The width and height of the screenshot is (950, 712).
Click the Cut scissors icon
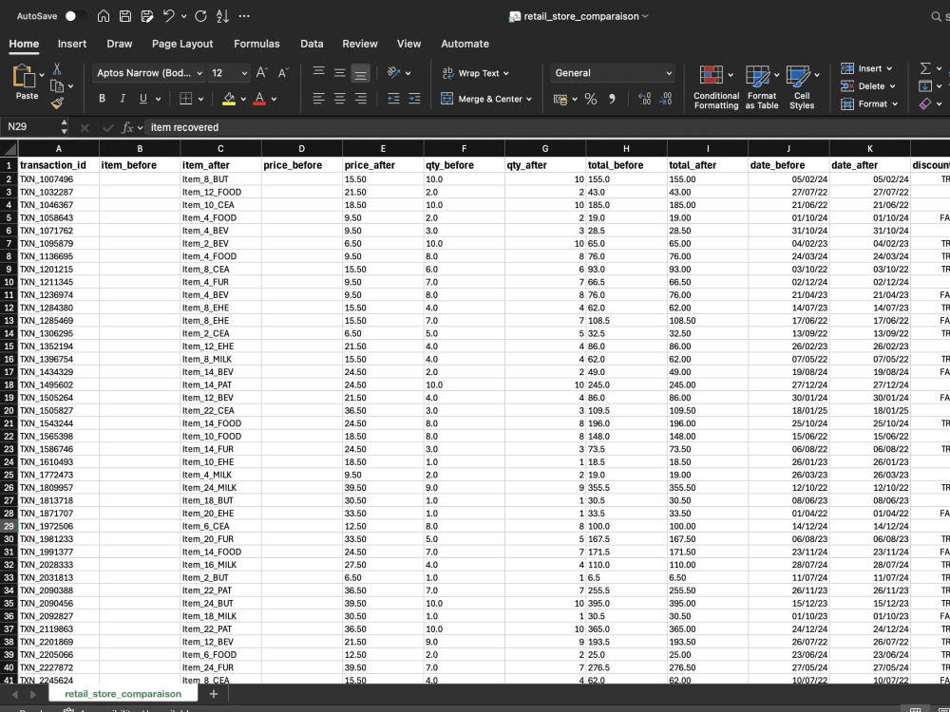57,68
